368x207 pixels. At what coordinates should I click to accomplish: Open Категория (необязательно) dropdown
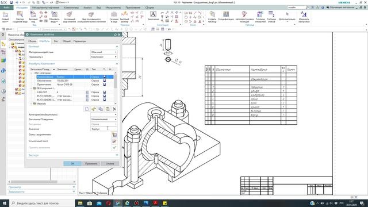pos(103,114)
